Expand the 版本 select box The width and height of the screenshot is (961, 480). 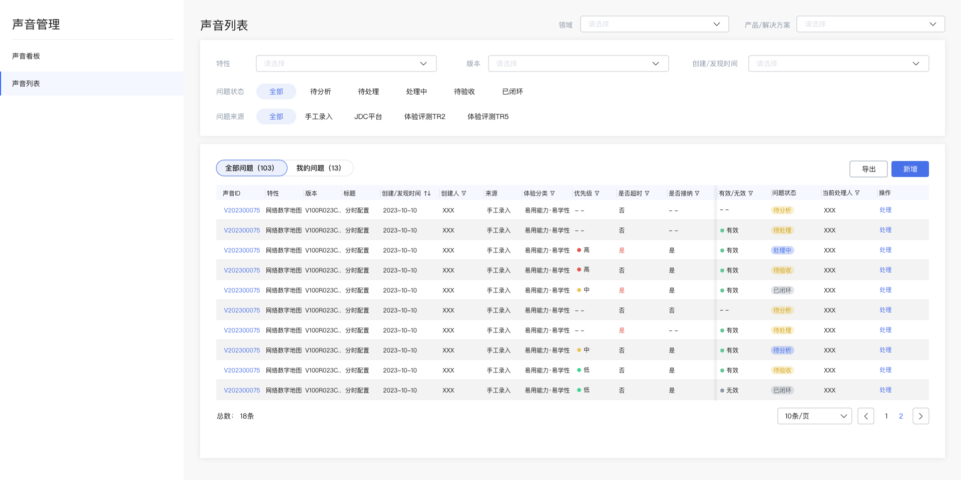[x=579, y=63]
